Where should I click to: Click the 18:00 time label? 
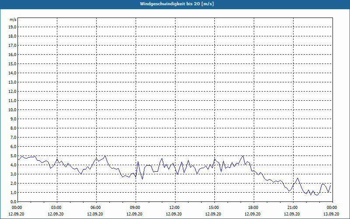click(x=254, y=208)
